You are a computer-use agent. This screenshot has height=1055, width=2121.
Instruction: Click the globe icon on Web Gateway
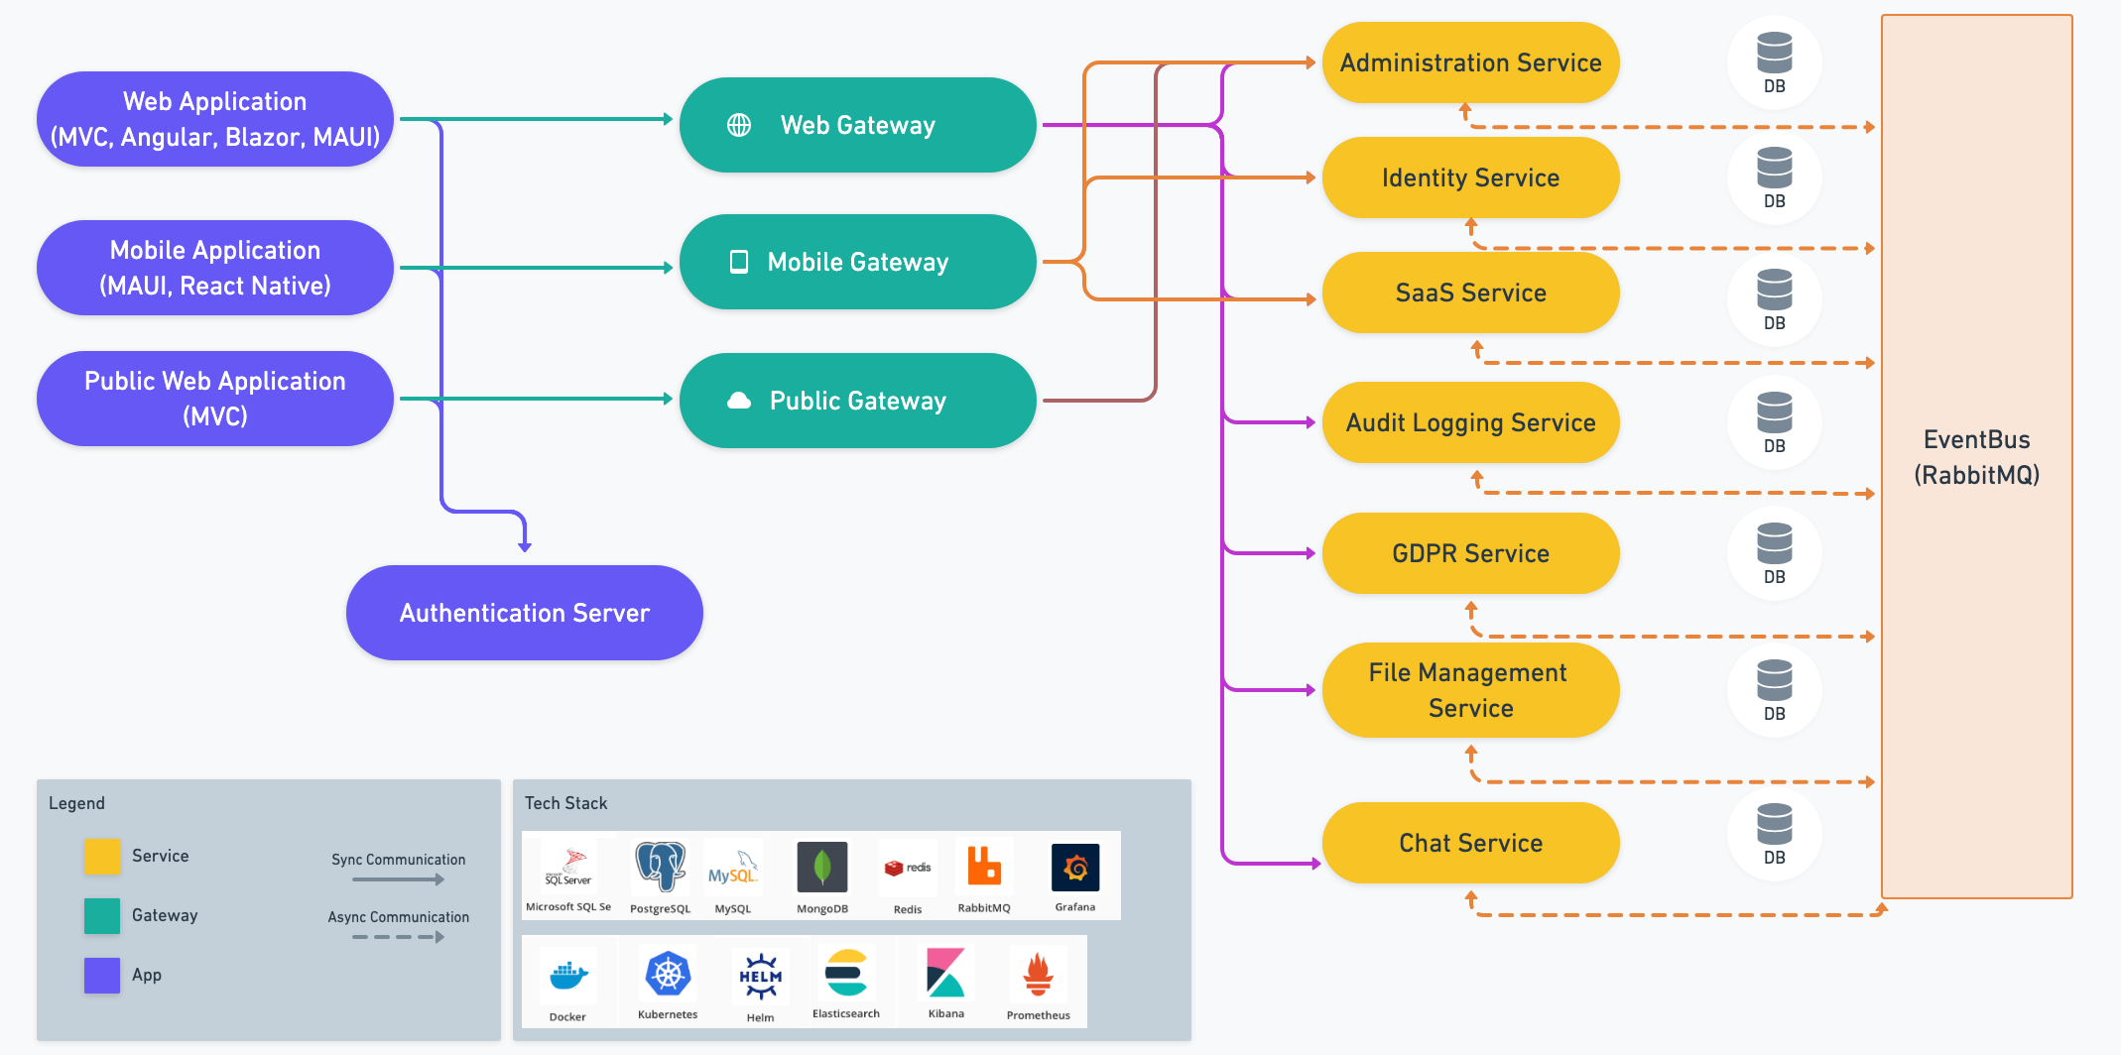(738, 125)
